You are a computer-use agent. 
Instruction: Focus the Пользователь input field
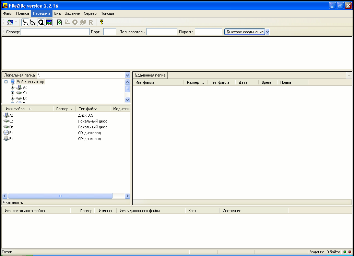coord(162,32)
